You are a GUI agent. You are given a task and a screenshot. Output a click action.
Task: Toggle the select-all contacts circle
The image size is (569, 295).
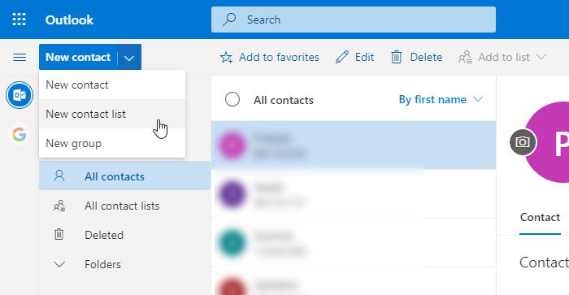[x=232, y=99]
